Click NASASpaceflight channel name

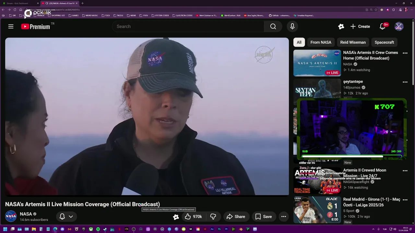(356, 182)
